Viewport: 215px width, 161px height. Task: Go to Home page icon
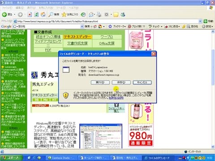pos(43,14)
